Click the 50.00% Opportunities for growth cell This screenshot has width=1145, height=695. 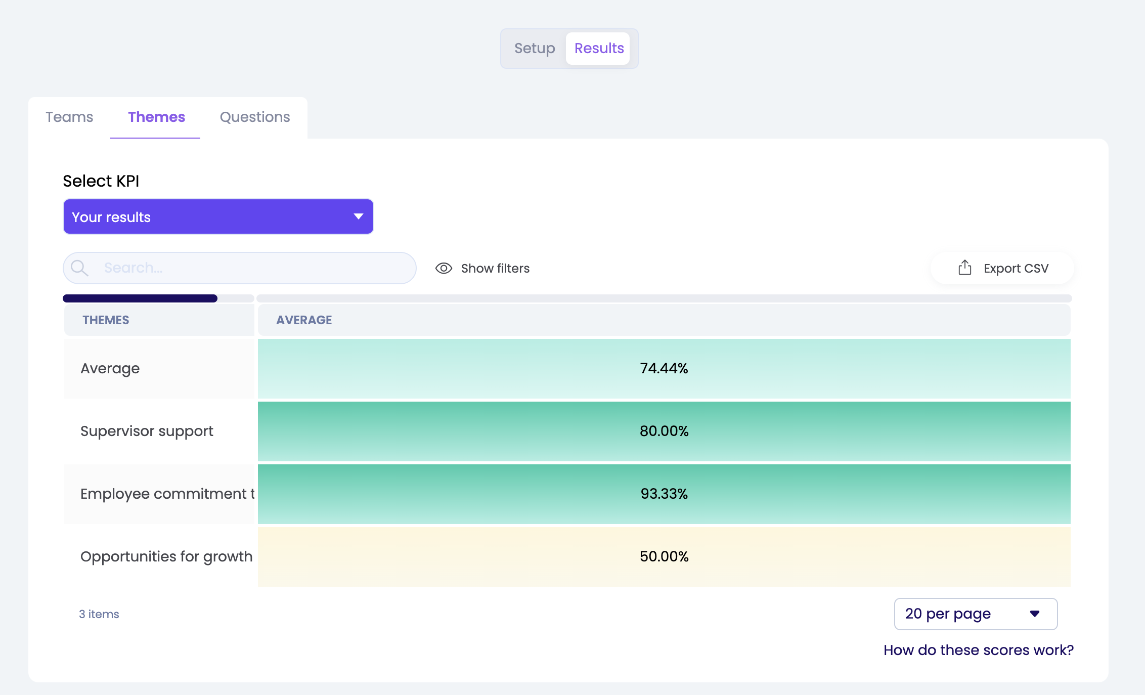pyautogui.click(x=664, y=556)
